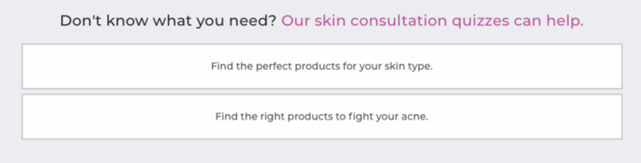The width and height of the screenshot is (641, 163).
Task: Click the pink skin consultation quizzes text
Action: [x=432, y=21]
